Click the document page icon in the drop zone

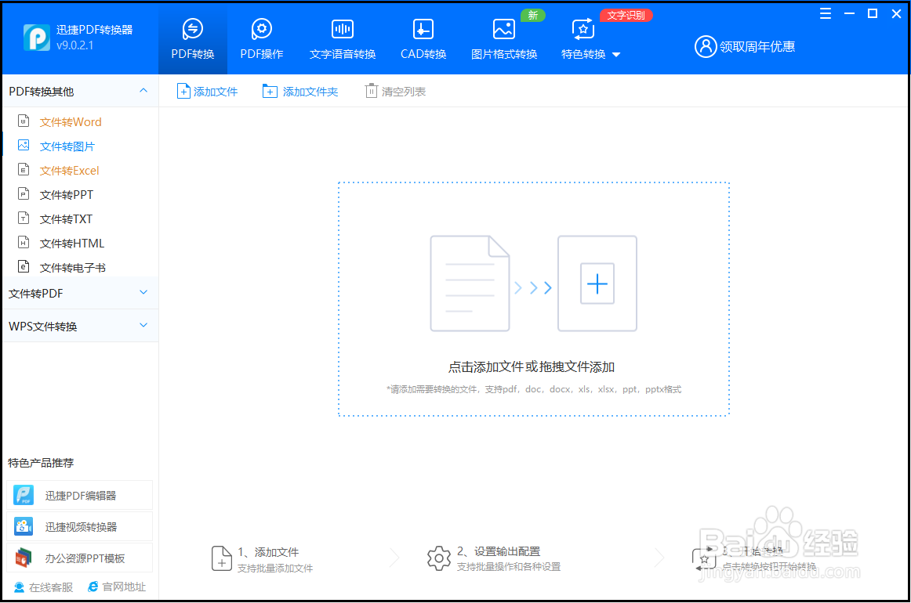470,283
